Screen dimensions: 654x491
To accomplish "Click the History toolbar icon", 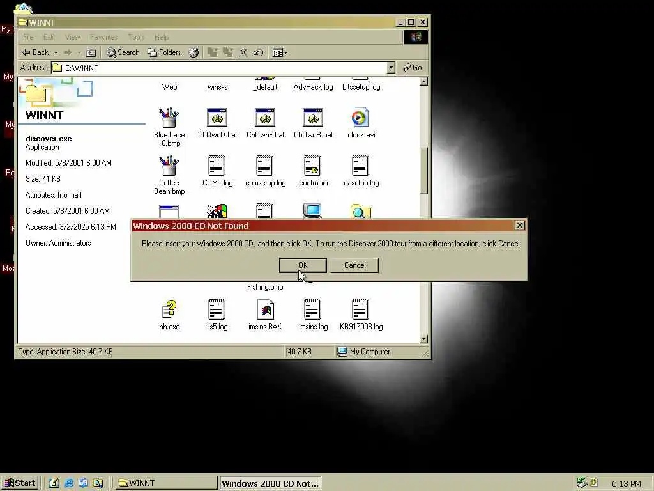I will (x=194, y=52).
